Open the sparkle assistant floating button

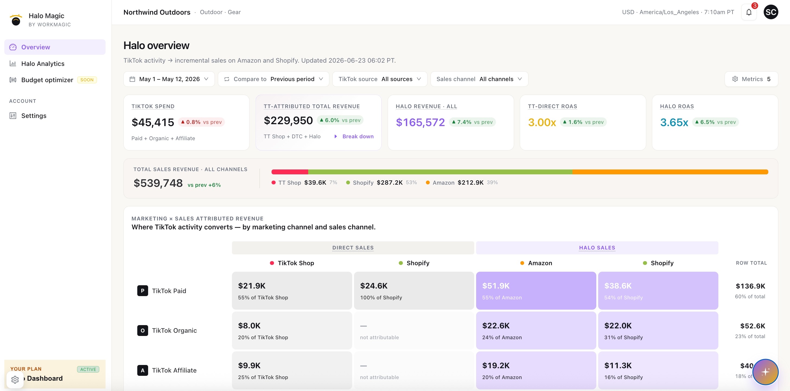pyautogui.click(x=765, y=372)
